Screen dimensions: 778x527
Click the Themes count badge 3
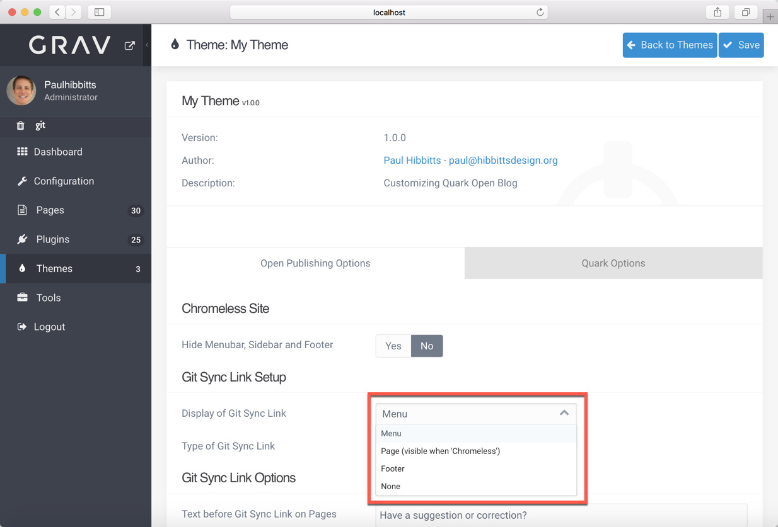click(138, 269)
